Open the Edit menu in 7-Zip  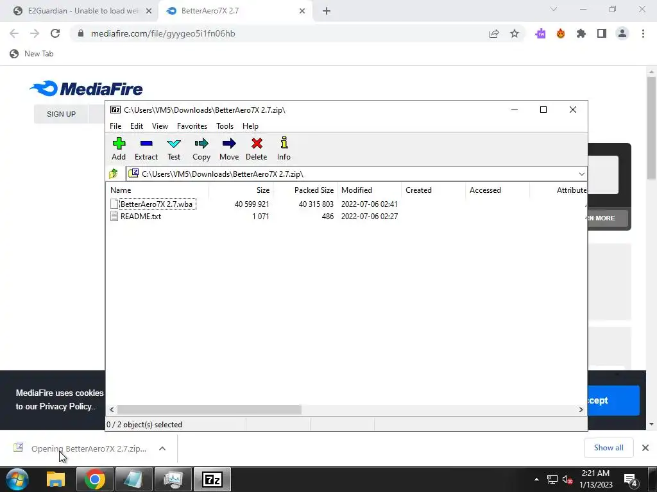pos(137,126)
